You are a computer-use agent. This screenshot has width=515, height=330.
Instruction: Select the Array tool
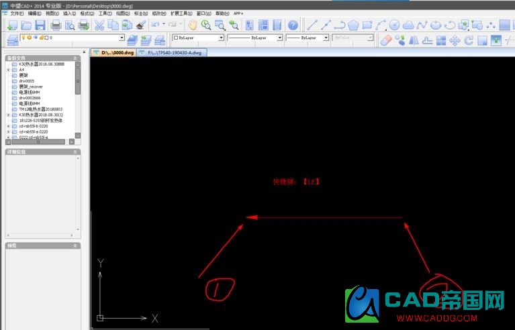click(x=441, y=40)
